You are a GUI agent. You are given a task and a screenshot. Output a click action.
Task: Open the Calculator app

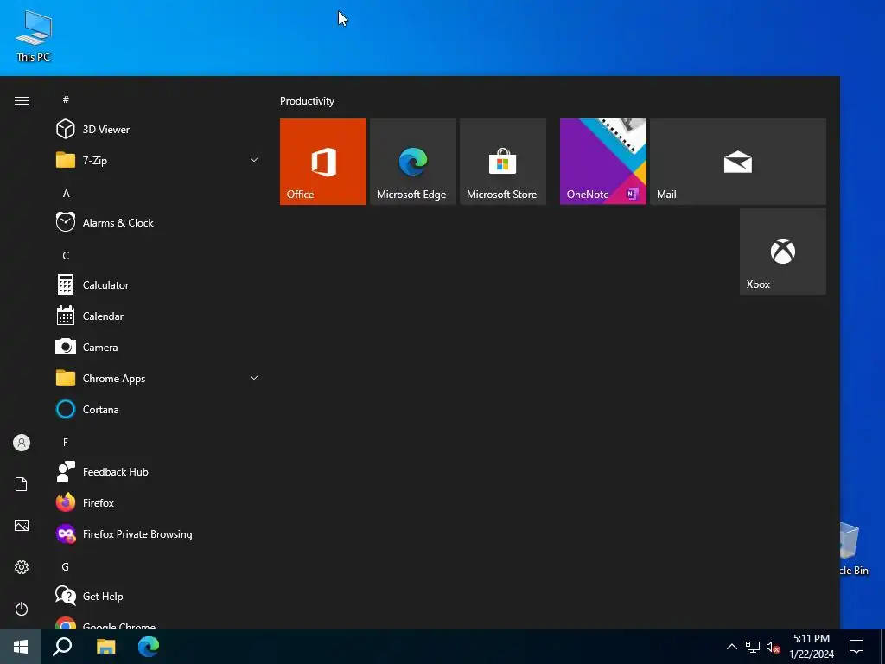pyautogui.click(x=158, y=284)
